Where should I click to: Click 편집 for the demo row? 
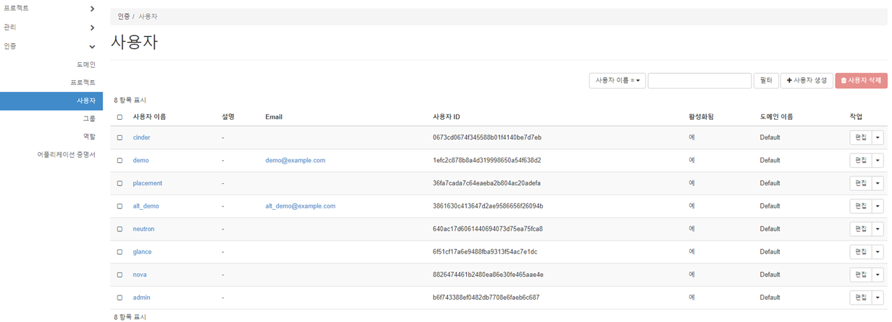tap(860, 160)
